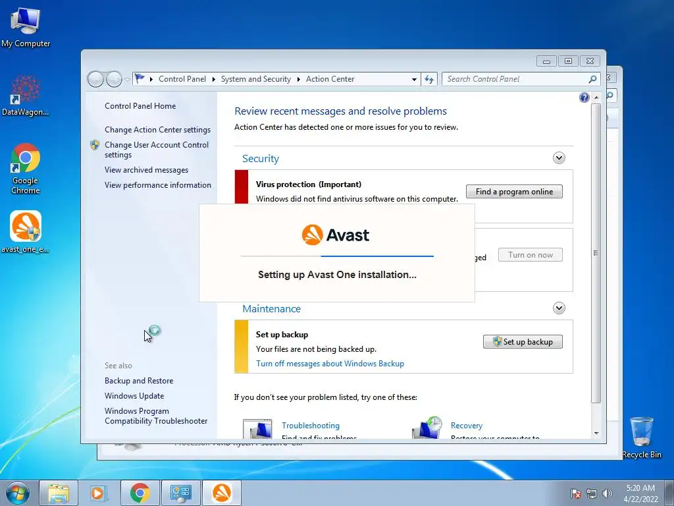Open the network tray icon
Screen dimensions: 674x506
pyautogui.click(x=592, y=493)
